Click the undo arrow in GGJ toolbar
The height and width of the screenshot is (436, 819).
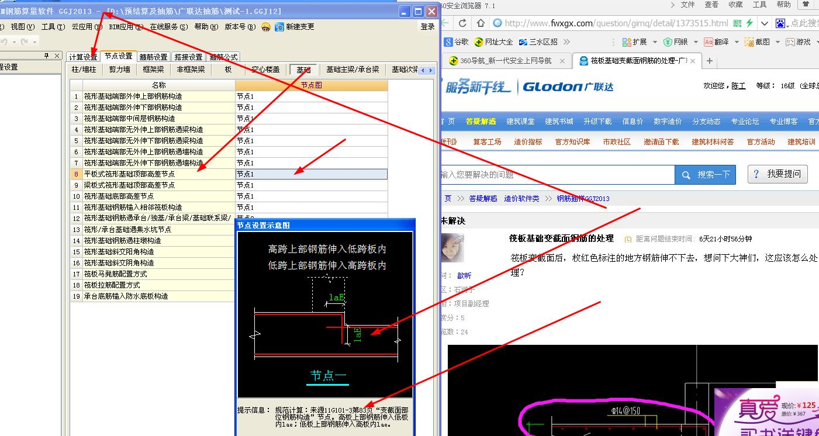pyautogui.click(x=4, y=42)
